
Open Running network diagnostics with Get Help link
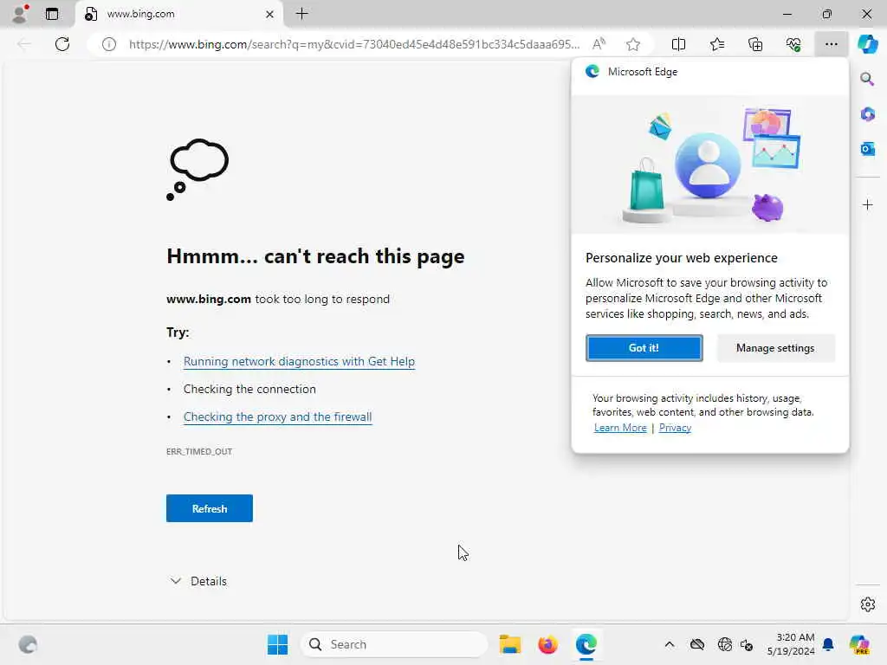[299, 361]
